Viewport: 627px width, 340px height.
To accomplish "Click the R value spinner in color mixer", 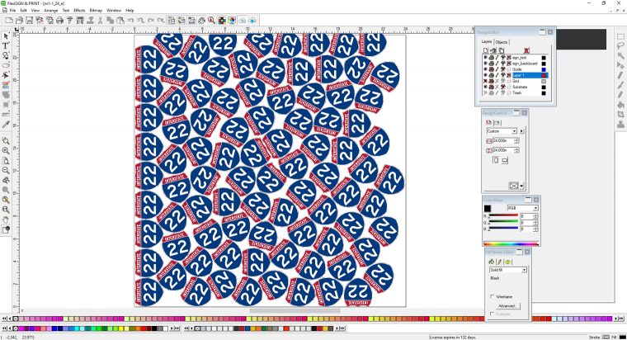I will [x=535, y=216].
